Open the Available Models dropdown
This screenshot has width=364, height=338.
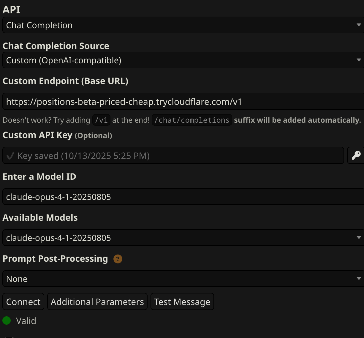tap(182, 238)
